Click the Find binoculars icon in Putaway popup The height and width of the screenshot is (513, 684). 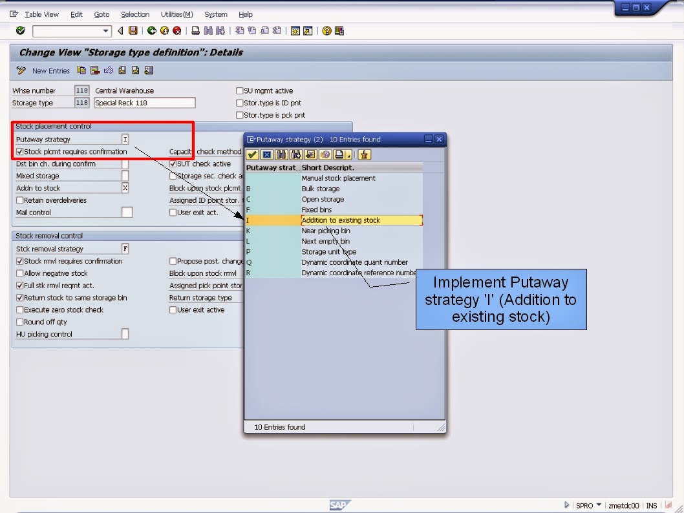pos(281,154)
